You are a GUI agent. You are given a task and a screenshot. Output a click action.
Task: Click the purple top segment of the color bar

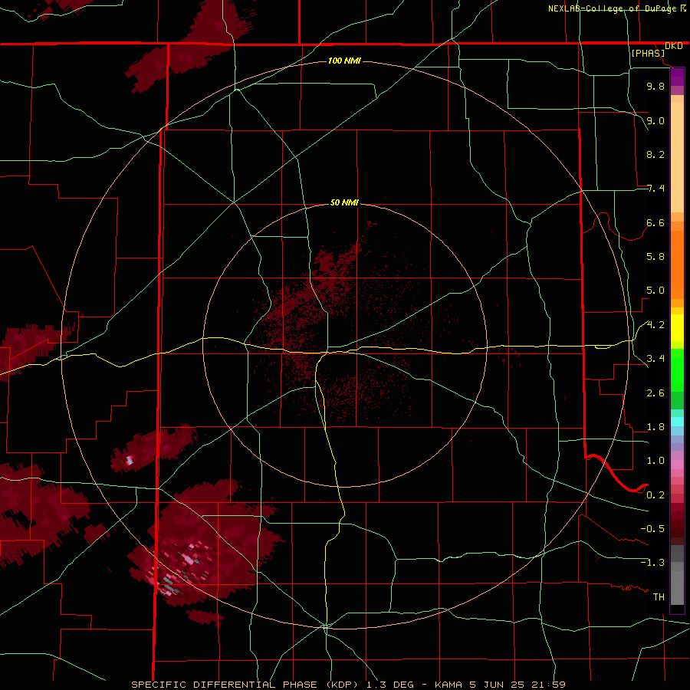(x=677, y=77)
